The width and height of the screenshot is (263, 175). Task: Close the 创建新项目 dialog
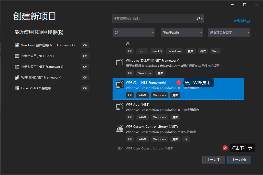pyautogui.click(x=257, y=5)
